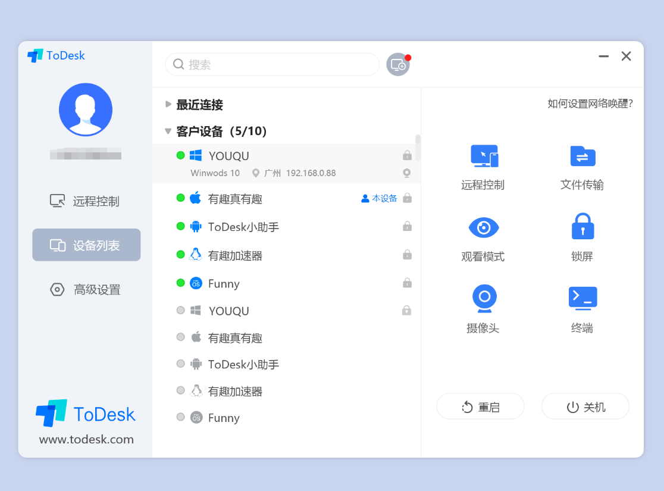
Task: Click the blurred username under avatar
Action: click(x=86, y=154)
